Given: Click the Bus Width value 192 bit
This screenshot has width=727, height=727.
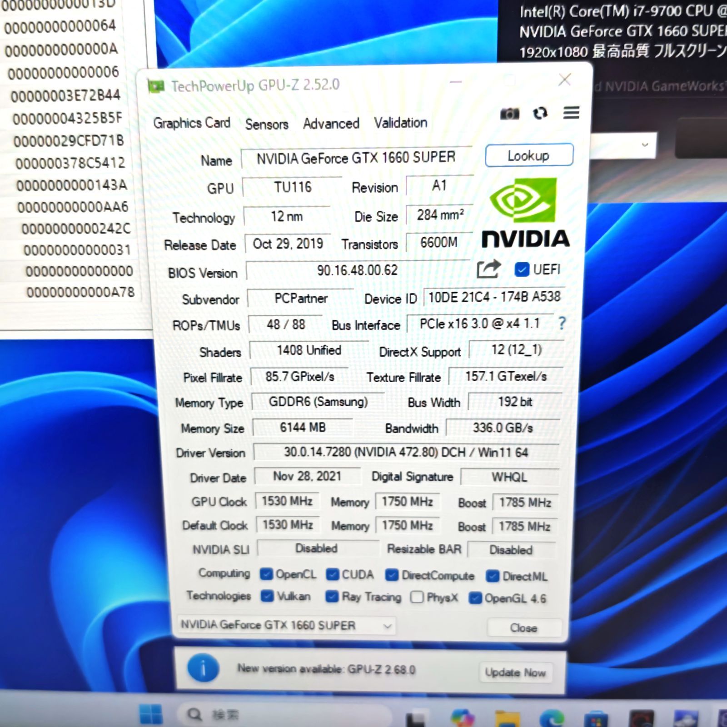Looking at the screenshot, I should 515,402.
